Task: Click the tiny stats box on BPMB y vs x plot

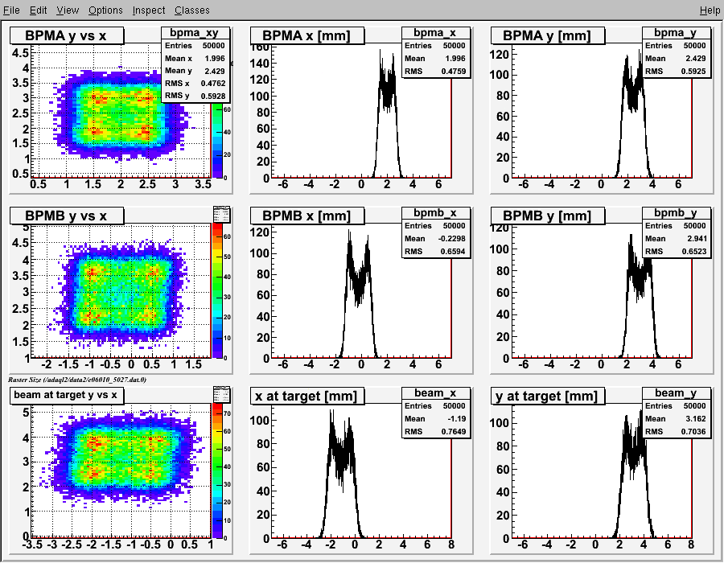Action: (222, 215)
